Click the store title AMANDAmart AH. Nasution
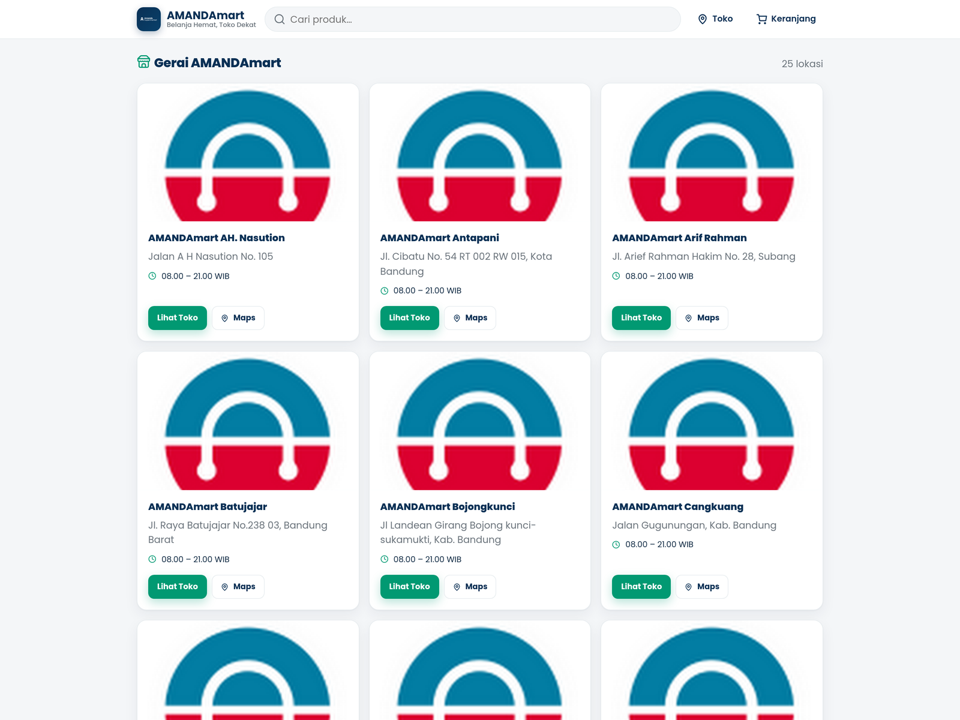 217,238
